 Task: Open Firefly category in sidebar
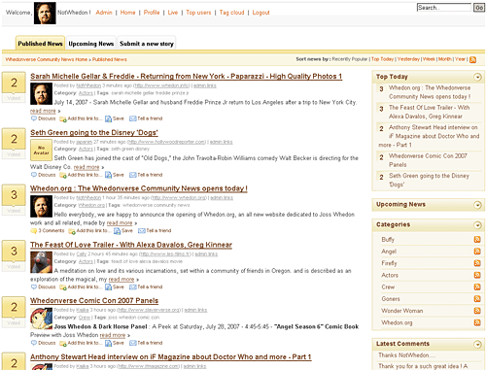(x=389, y=263)
